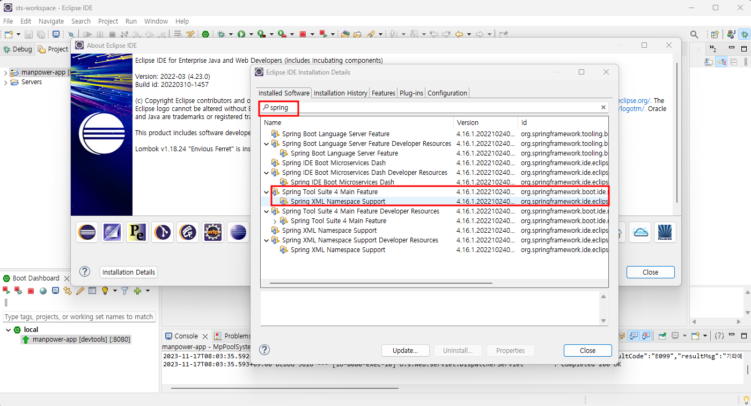Click the green Run play icon
The width and height of the screenshot is (751, 406).
242,34
